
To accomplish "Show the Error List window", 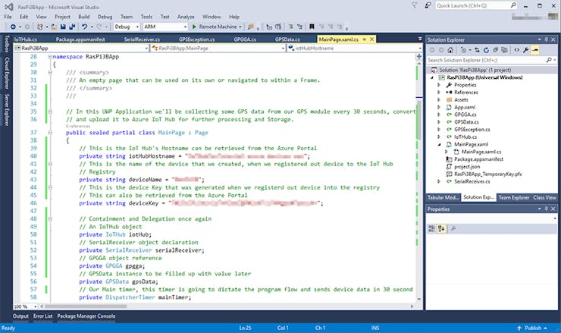I will 43,316.
